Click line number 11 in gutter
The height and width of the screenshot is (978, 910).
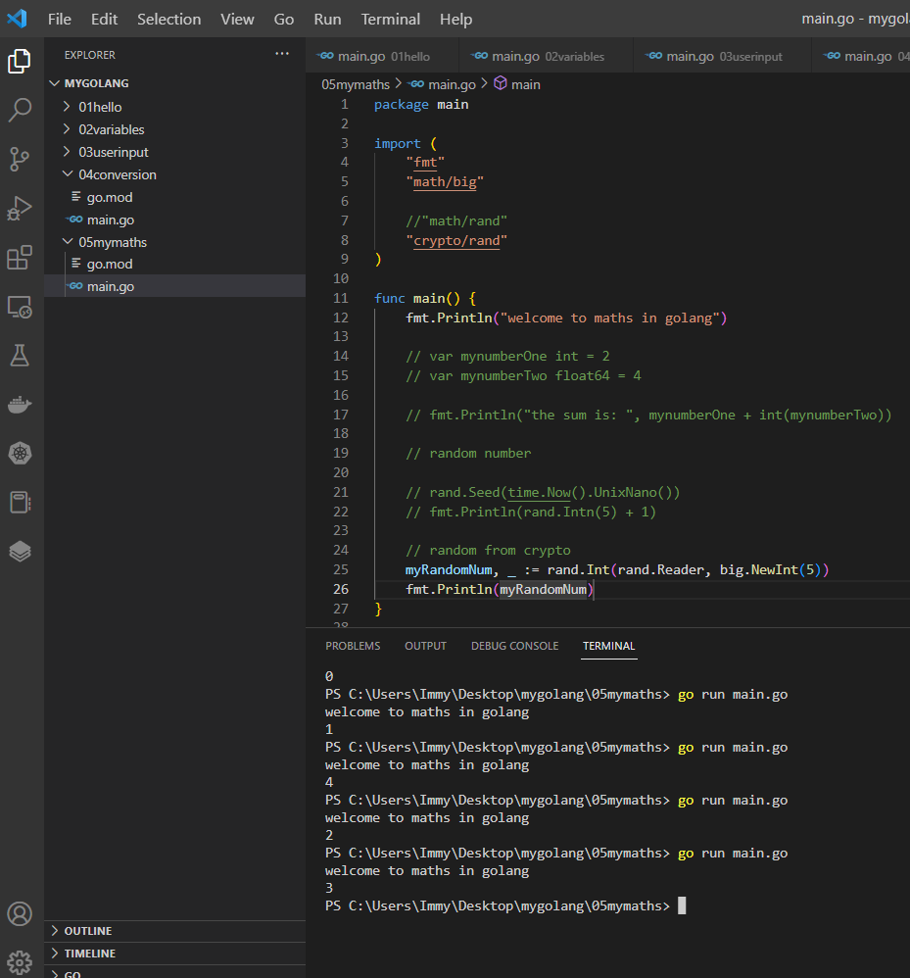340,298
